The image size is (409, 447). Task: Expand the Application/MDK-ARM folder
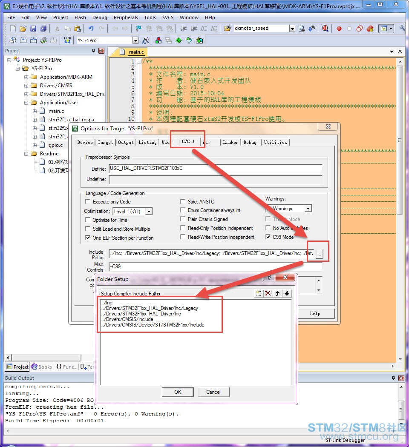click(x=26, y=77)
